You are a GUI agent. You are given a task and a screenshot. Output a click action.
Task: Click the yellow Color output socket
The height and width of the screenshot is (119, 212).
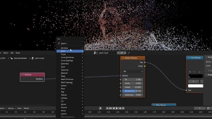click(145, 66)
